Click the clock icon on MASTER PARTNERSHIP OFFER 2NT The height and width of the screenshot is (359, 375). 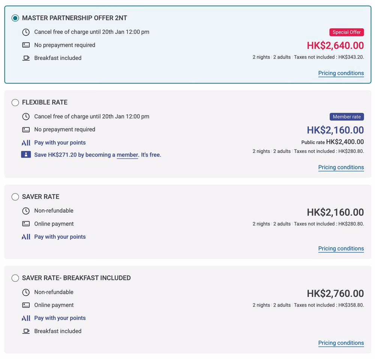point(26,32)
